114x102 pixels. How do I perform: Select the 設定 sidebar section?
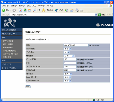coord(12,38)
